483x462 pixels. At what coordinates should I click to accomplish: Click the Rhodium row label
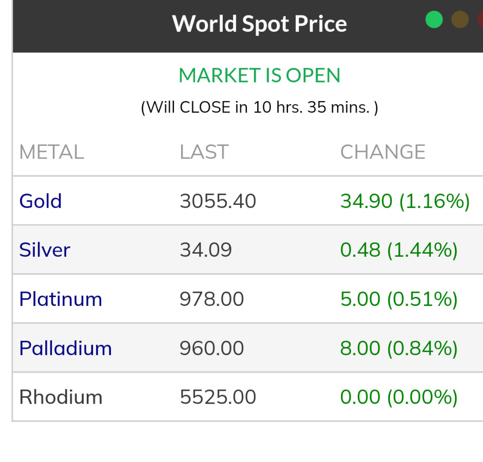(x=61, y=397)
